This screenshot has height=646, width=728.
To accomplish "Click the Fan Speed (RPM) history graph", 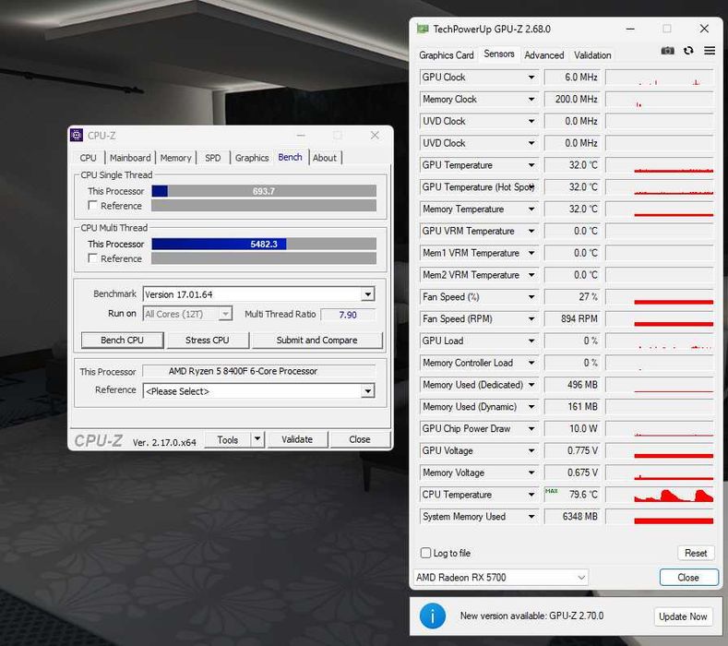I will (x=660, y=318).
